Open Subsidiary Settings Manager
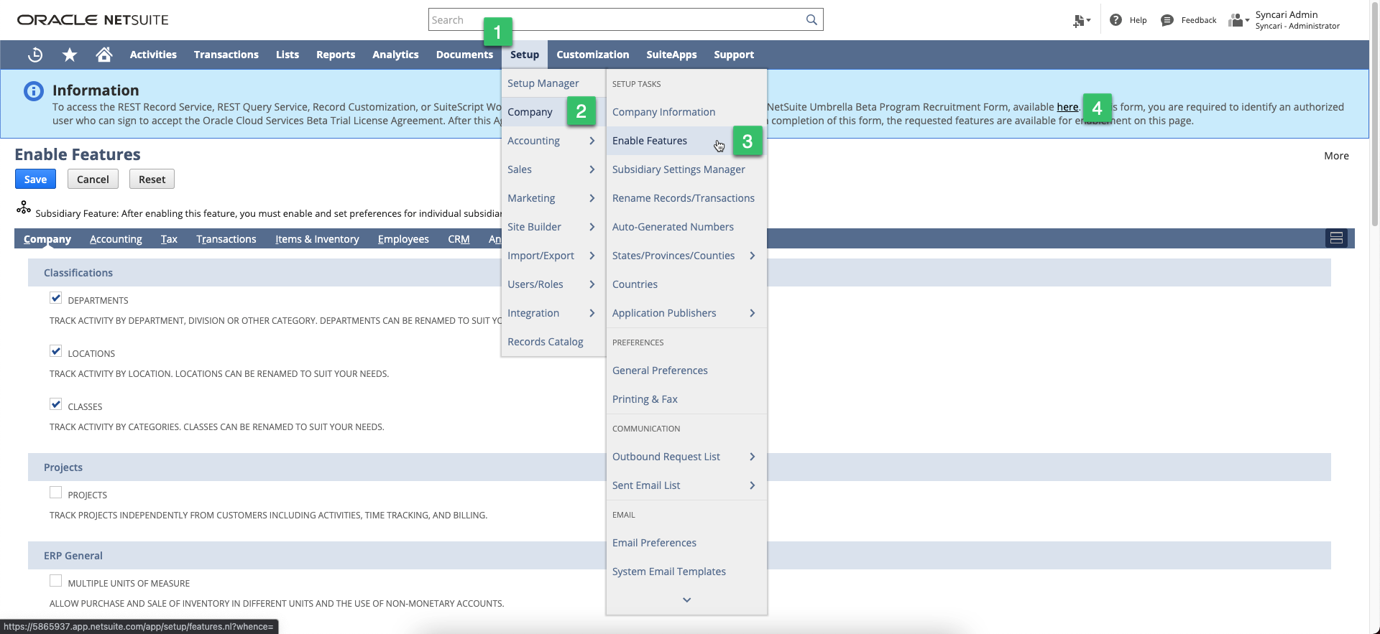1380x634 pixels. [678, 169]
